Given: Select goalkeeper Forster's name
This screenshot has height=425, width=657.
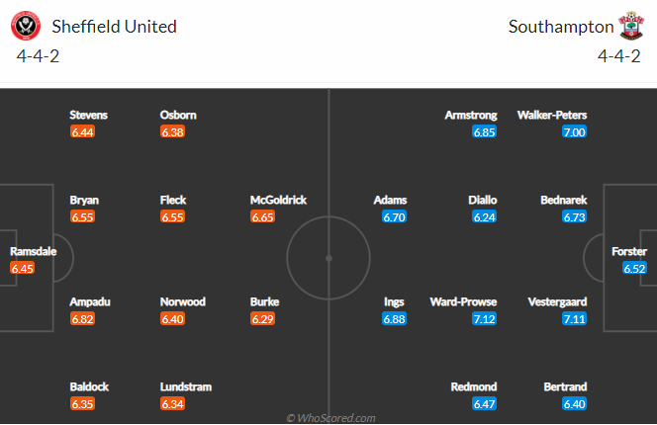Looking at the screenshot, I should tap(629, 251).
